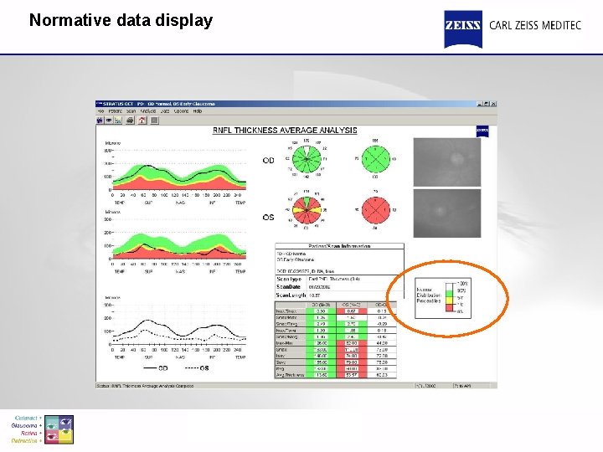603x452 pixels.
Task: Click the Patient/Scan Information header
Action: (339, 246)
